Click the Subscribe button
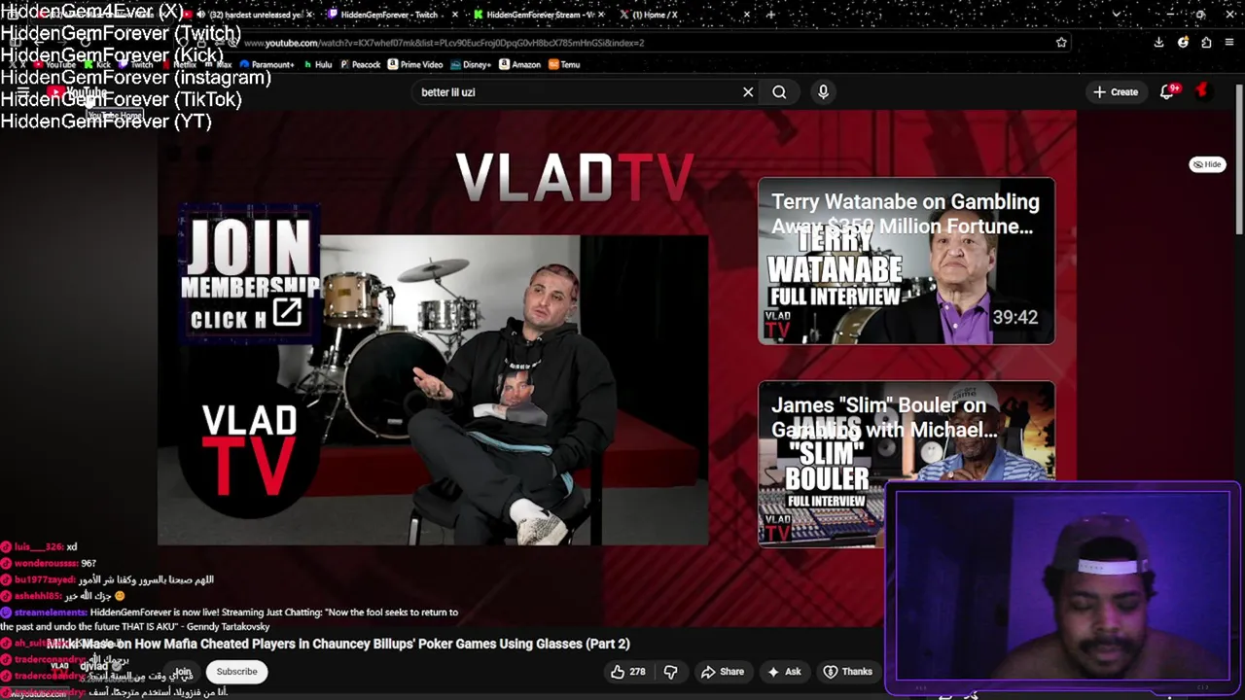The height and width of the screenshot is (700, 1245). 236,672
